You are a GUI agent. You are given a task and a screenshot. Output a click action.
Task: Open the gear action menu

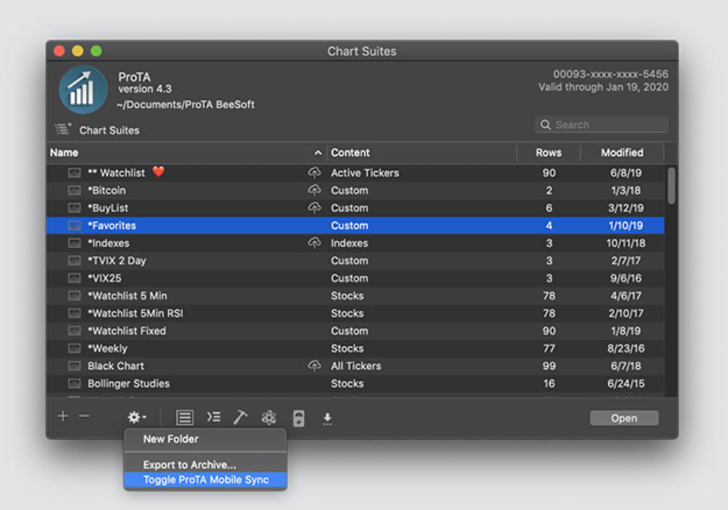136,417
